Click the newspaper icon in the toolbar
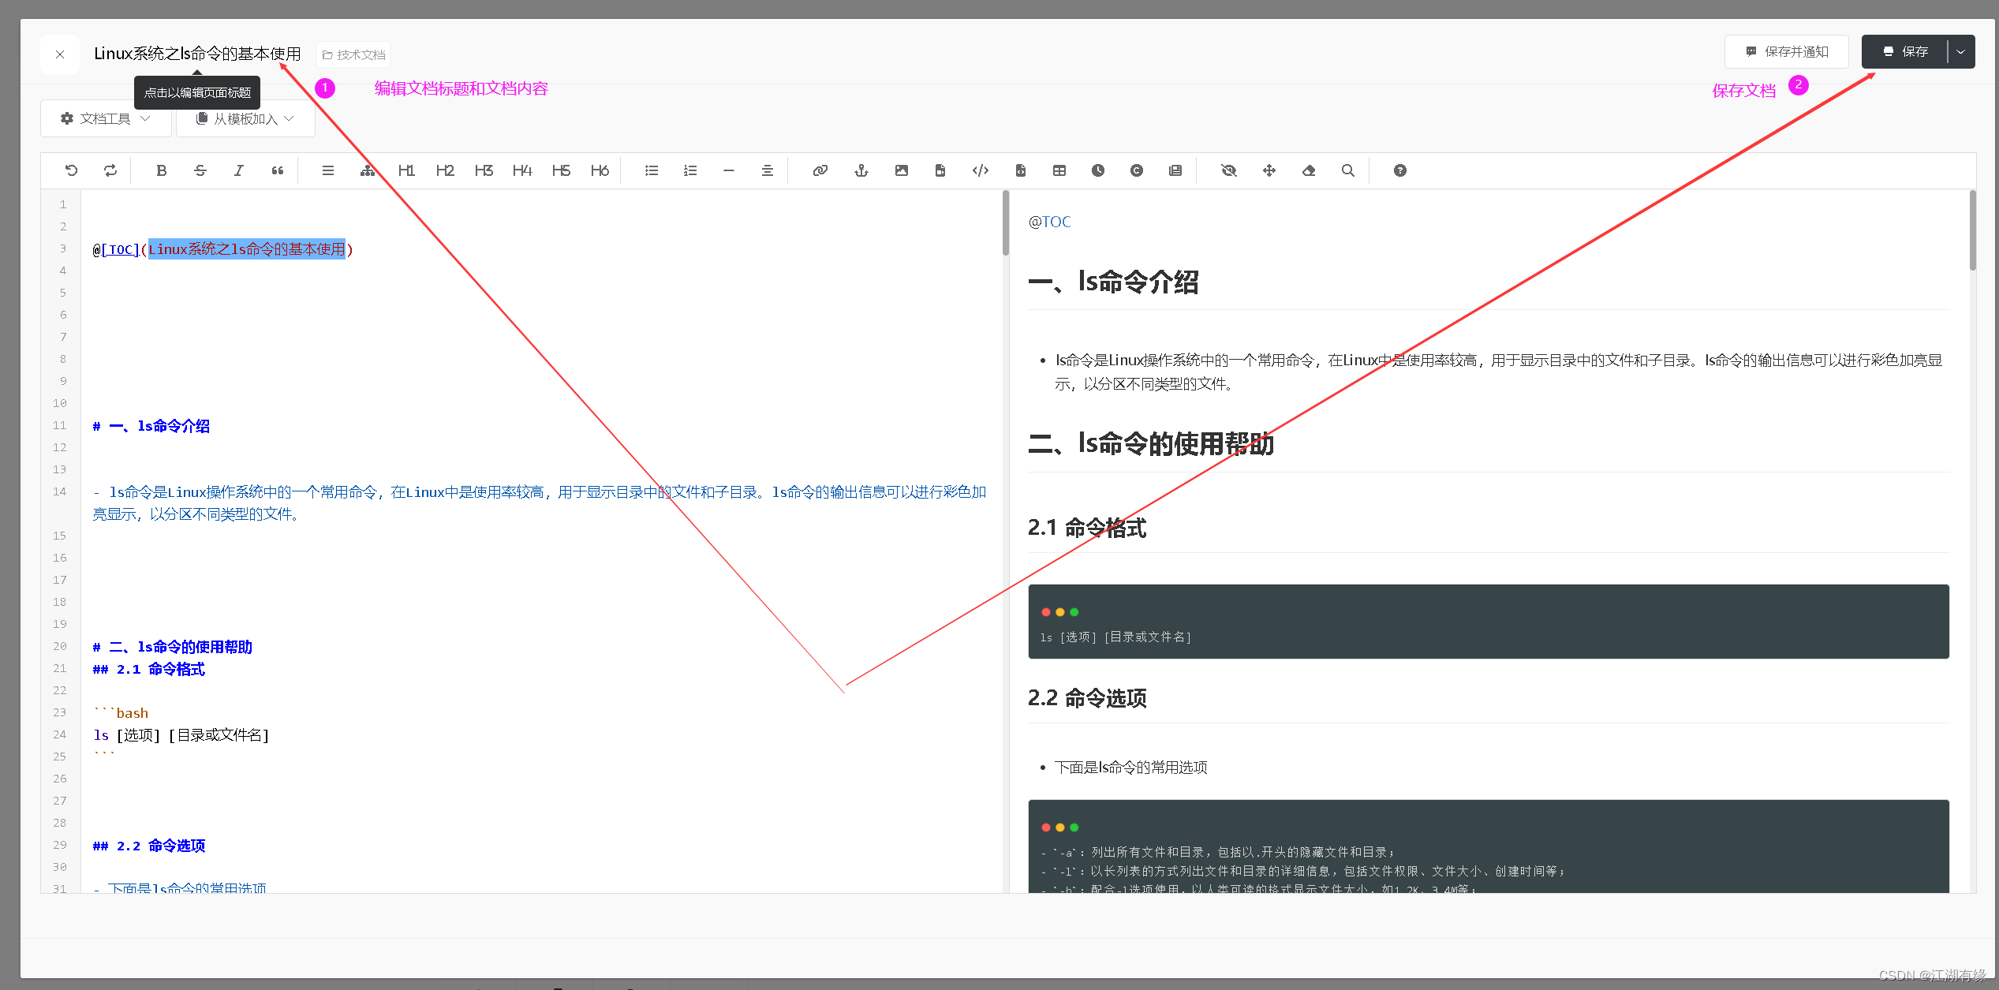1999x990 pixels. coord(1175,170)
